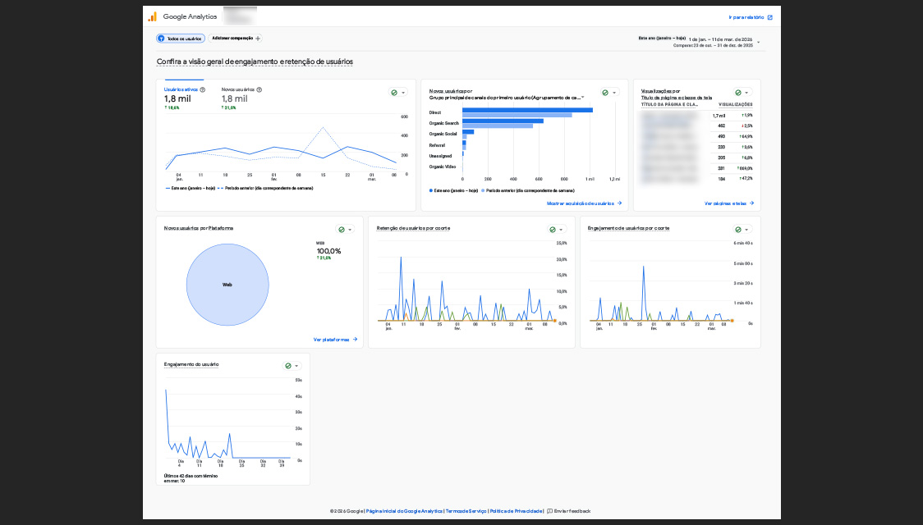Screen dimensions: 923x525
Task: Select the 'Todos os usuários' segment chip
Action: (x=180, y=39)
